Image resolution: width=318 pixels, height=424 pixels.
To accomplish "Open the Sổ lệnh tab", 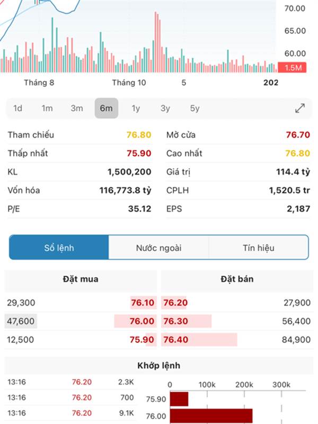I will coord(59,248).
